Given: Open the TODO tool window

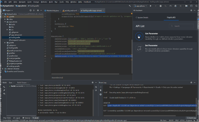Looking at the screenshot, I should 7,118.
